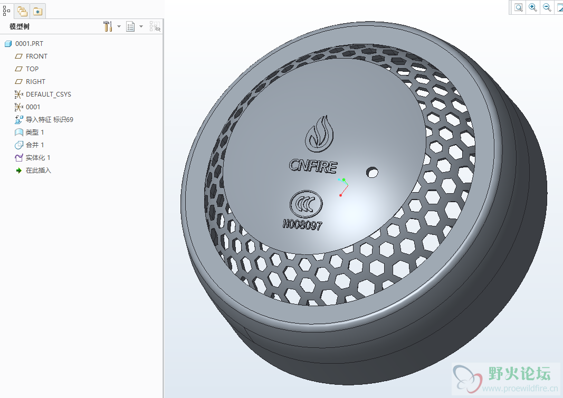563x398 pixels.
Task: Click the CNFIRE text on the model
Action: pos(313,166)
